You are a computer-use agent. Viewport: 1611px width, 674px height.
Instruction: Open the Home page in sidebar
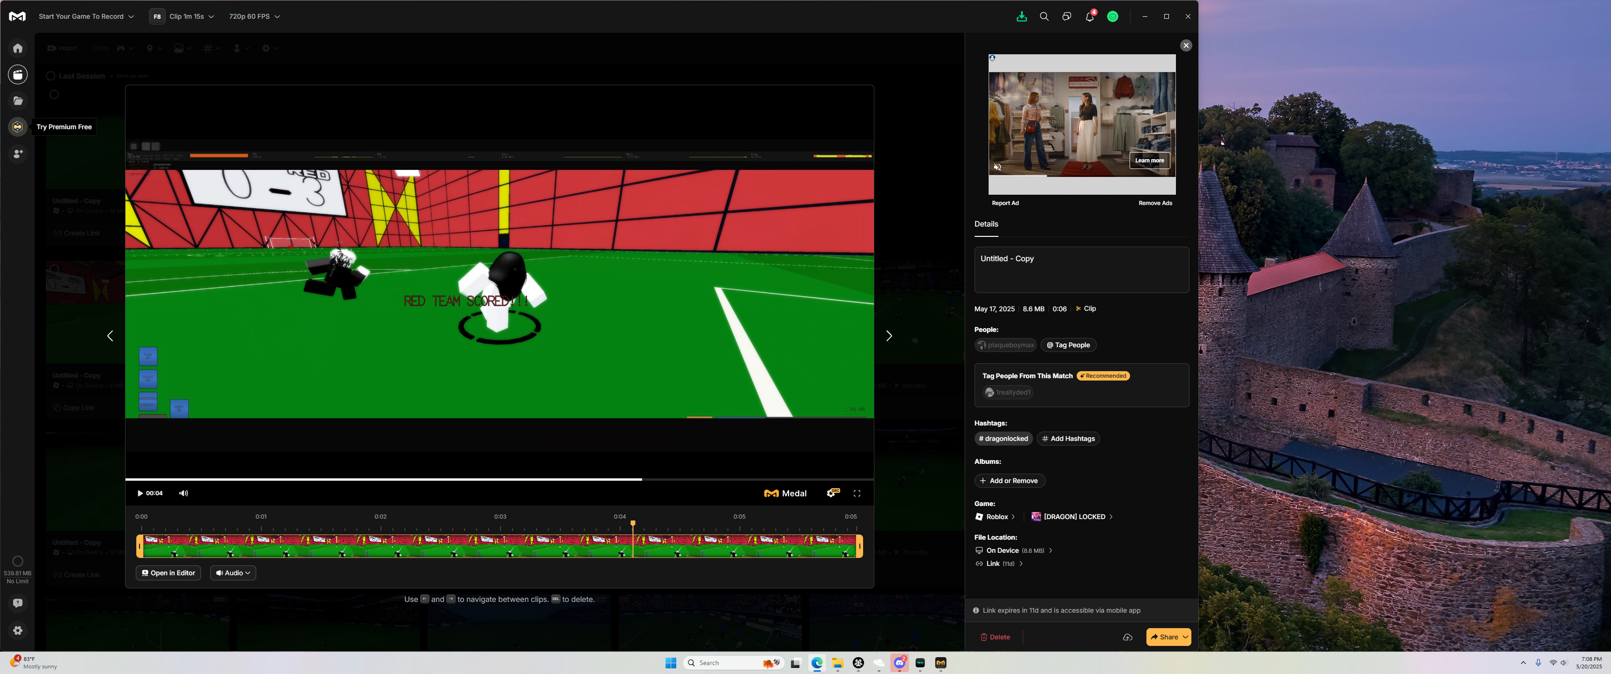[17, 48]
